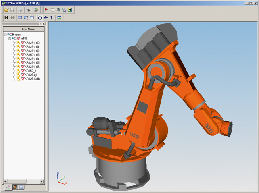Click the tree panel right scroll arrow
The image size is (259, 193).
42,181
